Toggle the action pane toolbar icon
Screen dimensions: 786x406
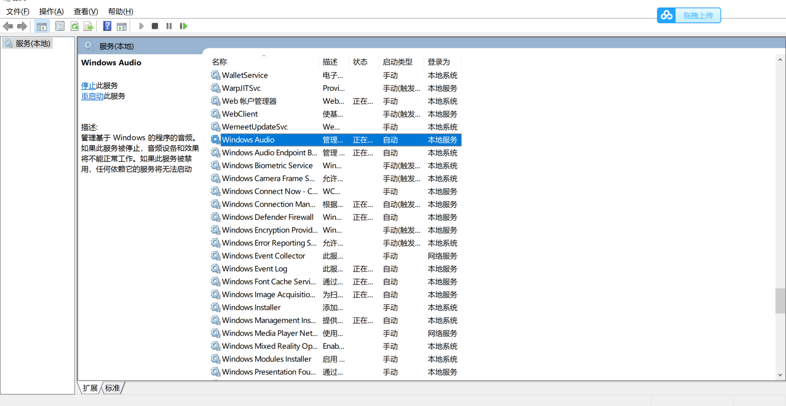[x=122, y=26]
